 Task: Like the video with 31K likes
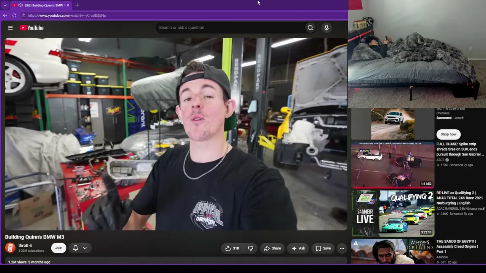point(232,248)
